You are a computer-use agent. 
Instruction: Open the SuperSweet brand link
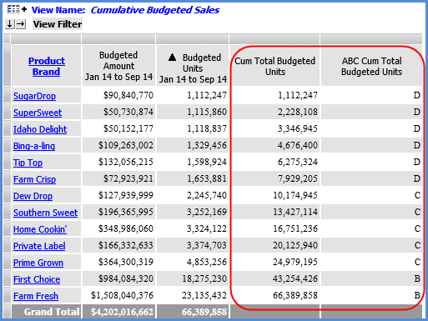(x=38, y=113)
